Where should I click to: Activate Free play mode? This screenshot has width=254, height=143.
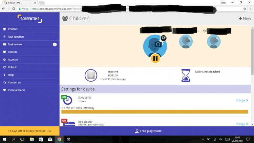click(x=148, y=131)
